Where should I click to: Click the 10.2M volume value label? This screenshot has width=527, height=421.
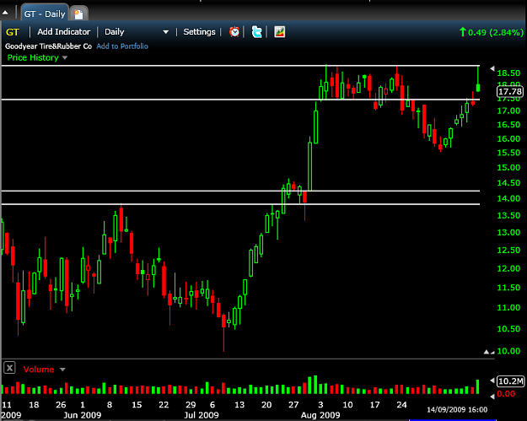coord(510,381)
